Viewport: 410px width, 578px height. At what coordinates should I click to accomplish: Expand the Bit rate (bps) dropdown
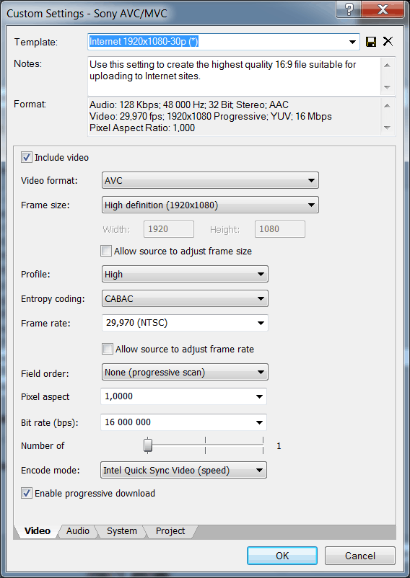click(x=259, y=422)
